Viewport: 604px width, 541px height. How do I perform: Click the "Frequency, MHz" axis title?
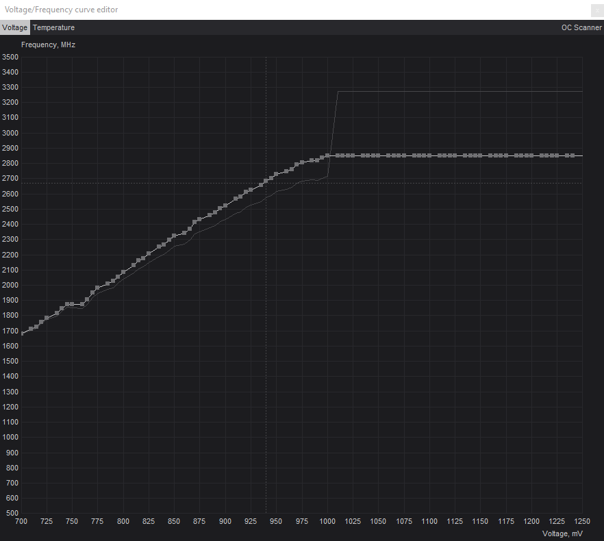pyautogui.click(x=48, y=45)
